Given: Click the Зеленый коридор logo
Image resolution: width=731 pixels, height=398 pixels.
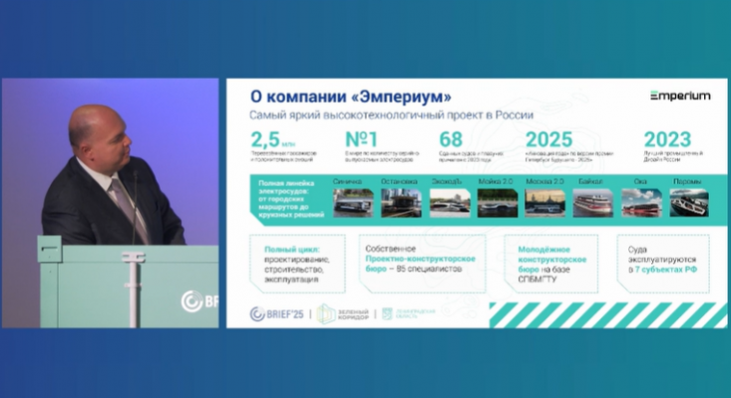Looking at the screenshot, I should (343, 314).
